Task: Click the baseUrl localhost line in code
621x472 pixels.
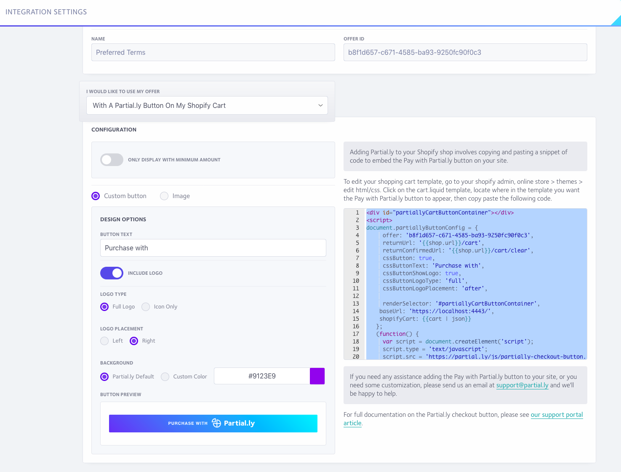Action: pyautogui.click(x=437, y=311)
